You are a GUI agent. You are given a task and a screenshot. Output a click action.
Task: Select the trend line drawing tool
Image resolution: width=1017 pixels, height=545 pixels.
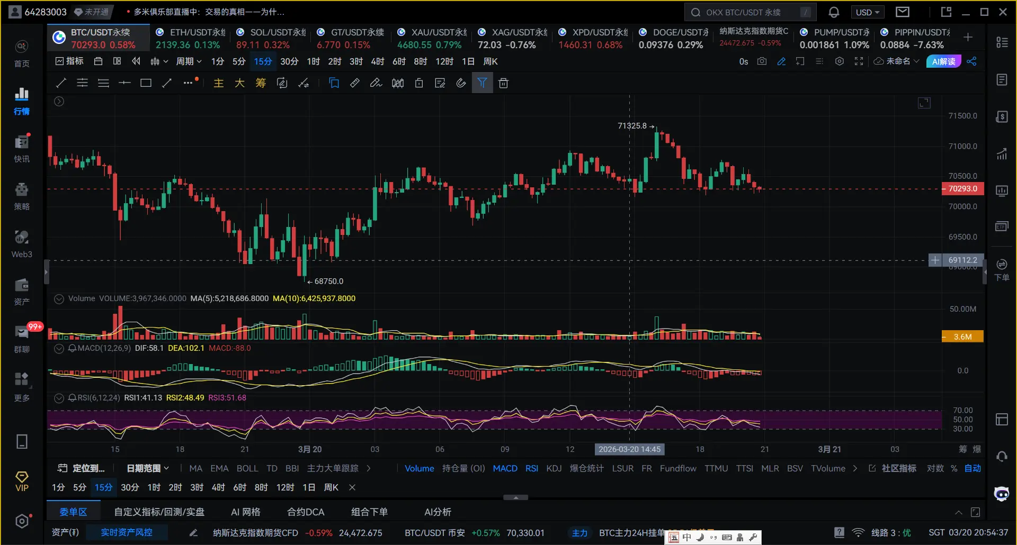pos(61,83)
